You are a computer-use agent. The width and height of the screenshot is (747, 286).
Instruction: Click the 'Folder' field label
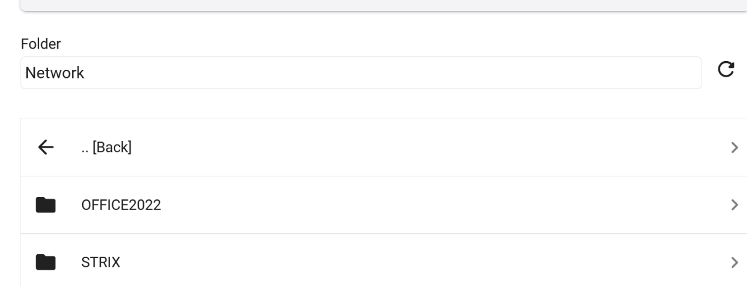[x=40, y=44]
